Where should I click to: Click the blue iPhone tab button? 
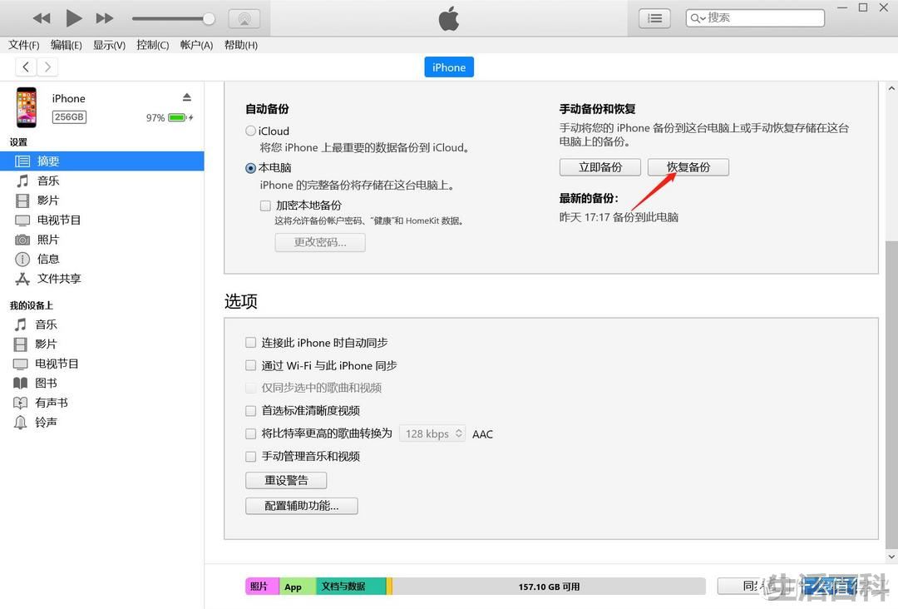click(x=449, y=67)
